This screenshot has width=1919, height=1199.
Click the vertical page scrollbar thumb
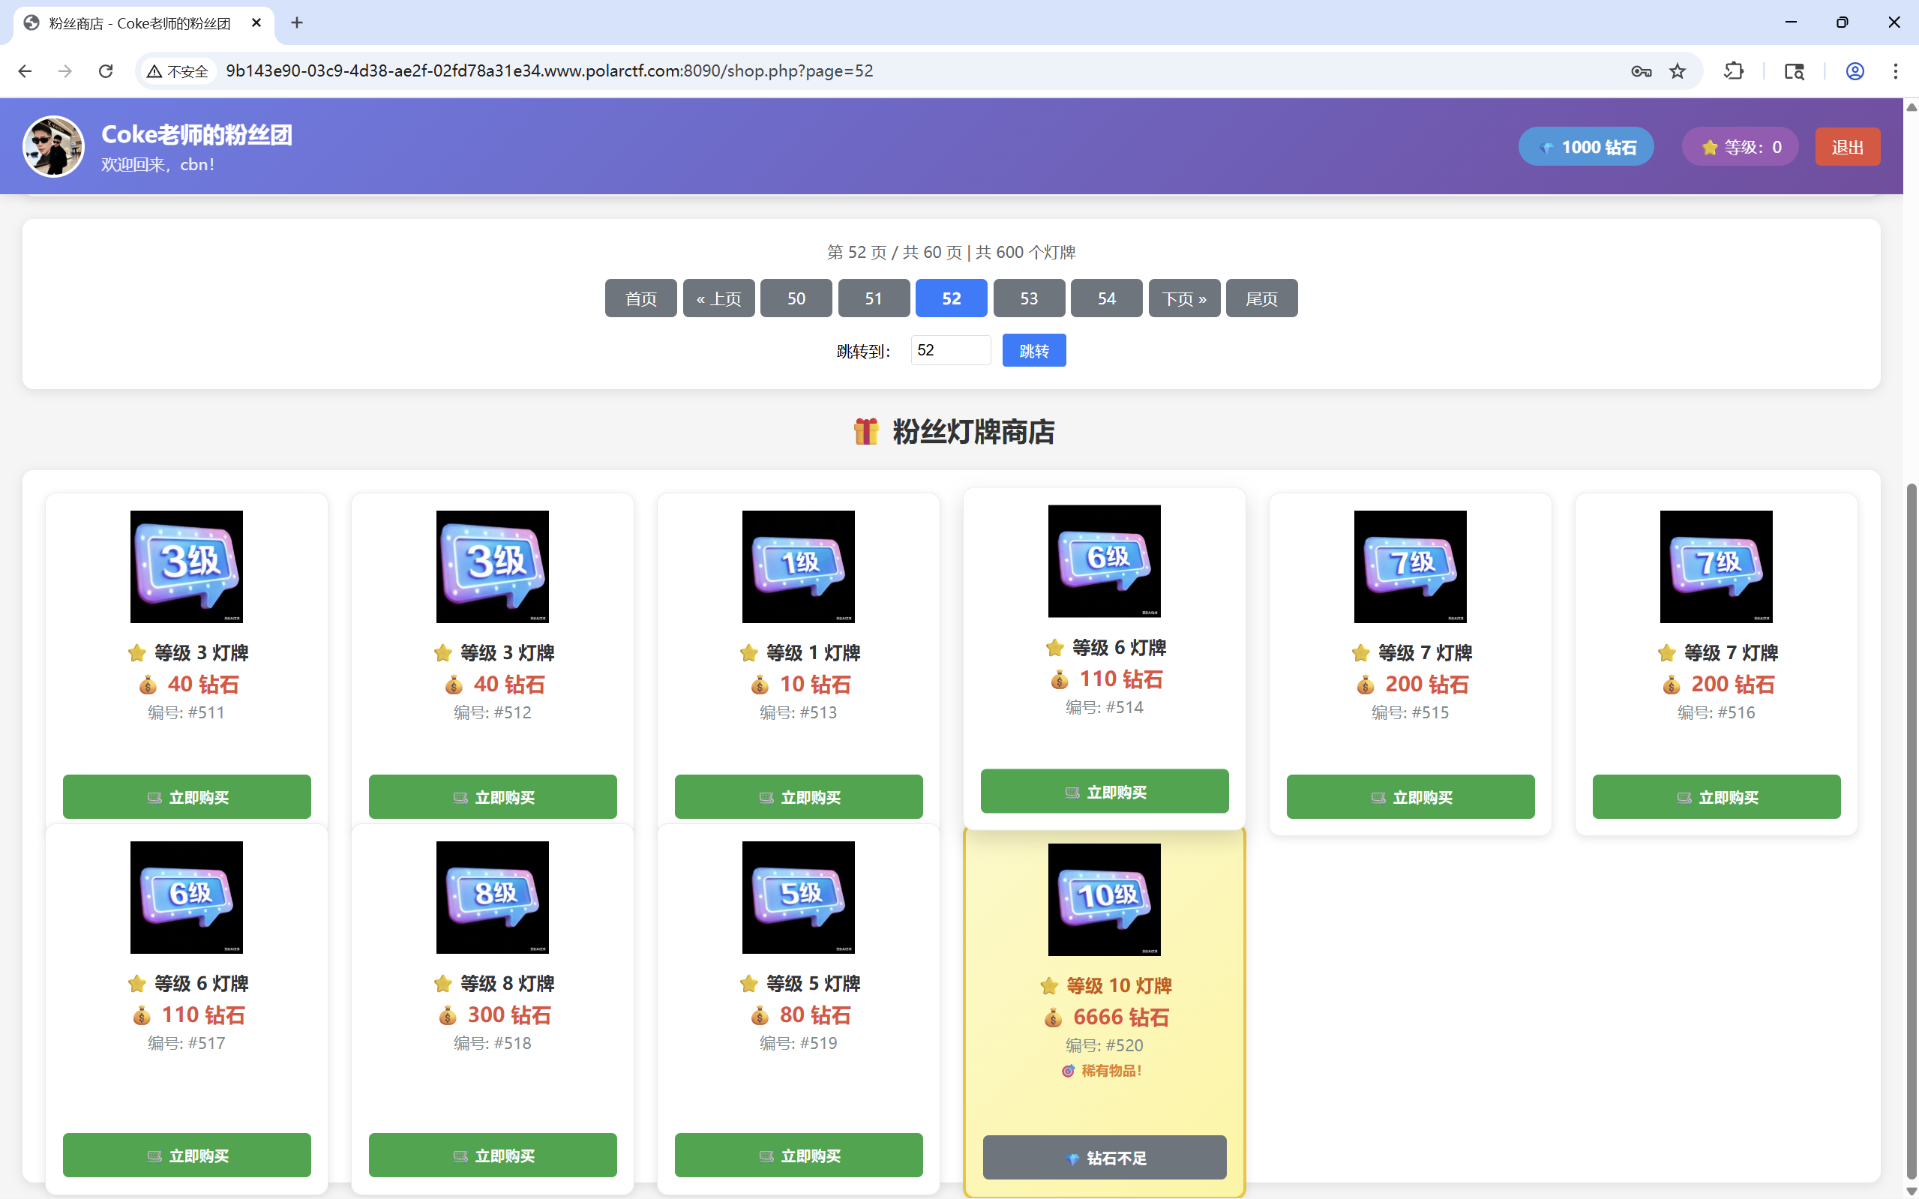(x=1911, y=832)
